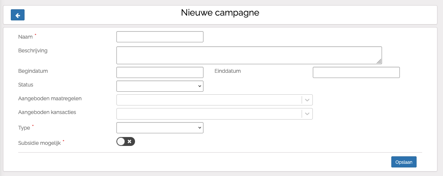This screenshot has height=176, width=443.
Task: Toggle the Subsidie mogelijk switch
Action: (x=126, y=141)
